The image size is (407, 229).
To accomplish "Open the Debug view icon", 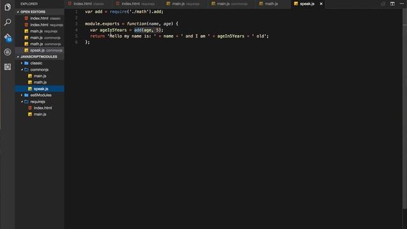I will click(x=8, y=52).
